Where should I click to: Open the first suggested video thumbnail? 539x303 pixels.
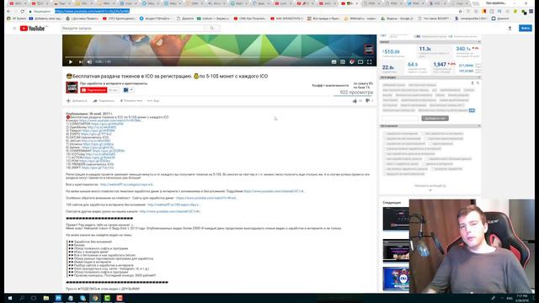[396, 219]
